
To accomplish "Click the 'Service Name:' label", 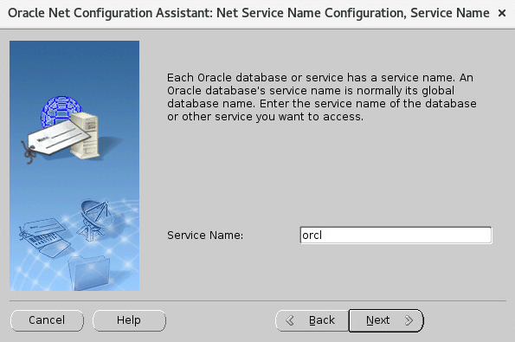I will click(205, 236).
